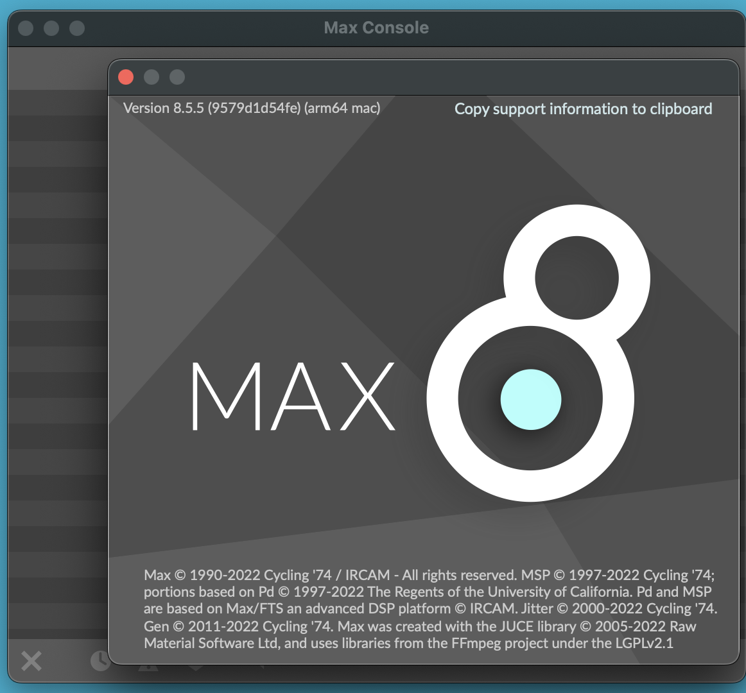Click the Version 8.5.5 text line
Screen dimensions: 746x693
tap(252, 108)
